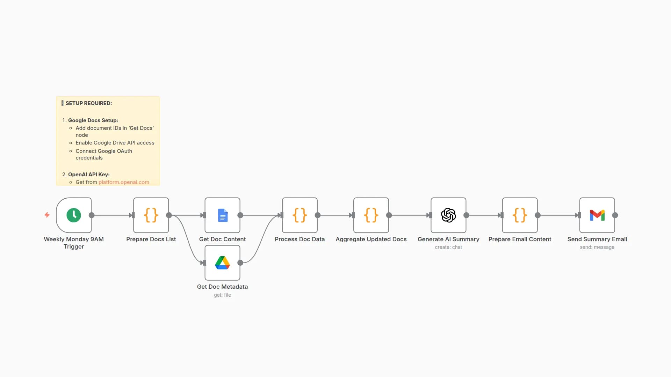This screenshot has height=377, width=671.
Task: Click the red lightning trigger indicator icon
Action: [47, 215]
